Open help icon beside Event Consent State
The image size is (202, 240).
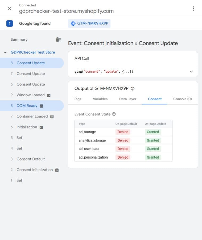pos(114,114)
